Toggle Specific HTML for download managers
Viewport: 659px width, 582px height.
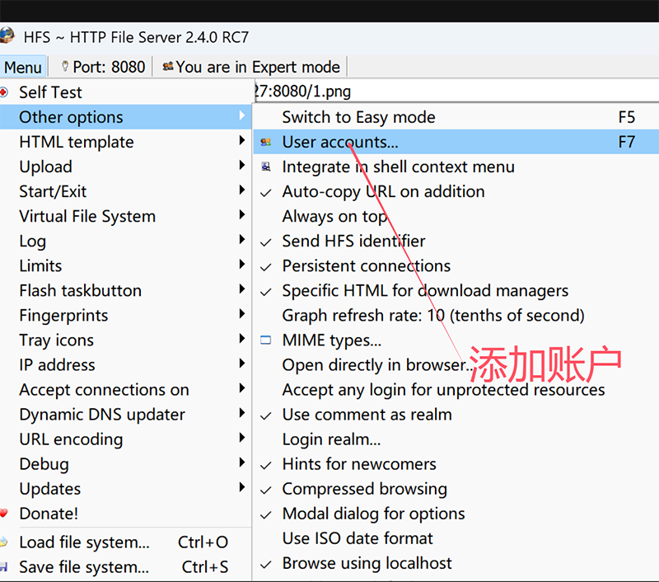click(456, 291)
